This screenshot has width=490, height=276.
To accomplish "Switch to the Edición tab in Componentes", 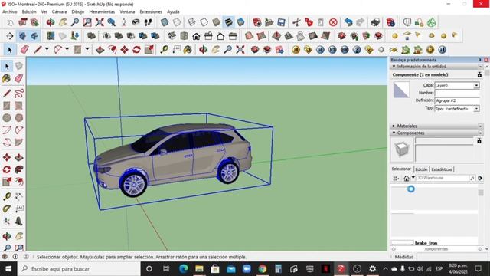I will coord(421,169).
